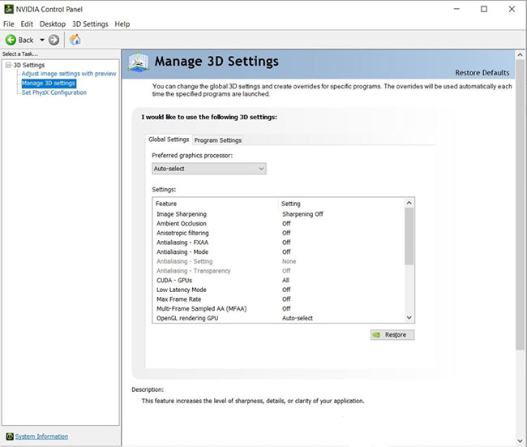Click settings list scroll down arrow
The width and height of the screenshot is (527, 447).
(409, 317)
